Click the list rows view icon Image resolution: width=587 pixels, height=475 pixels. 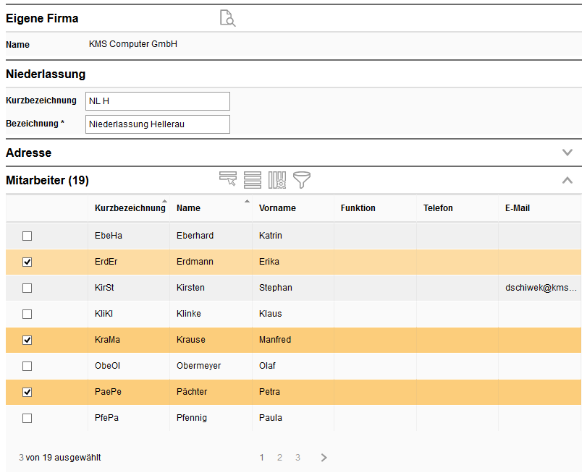coord(253,180)
